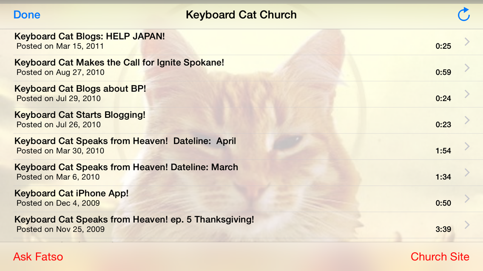483x271 pixels.
Task: Tap the refresh icon in the header
Action: pos(463,14)
